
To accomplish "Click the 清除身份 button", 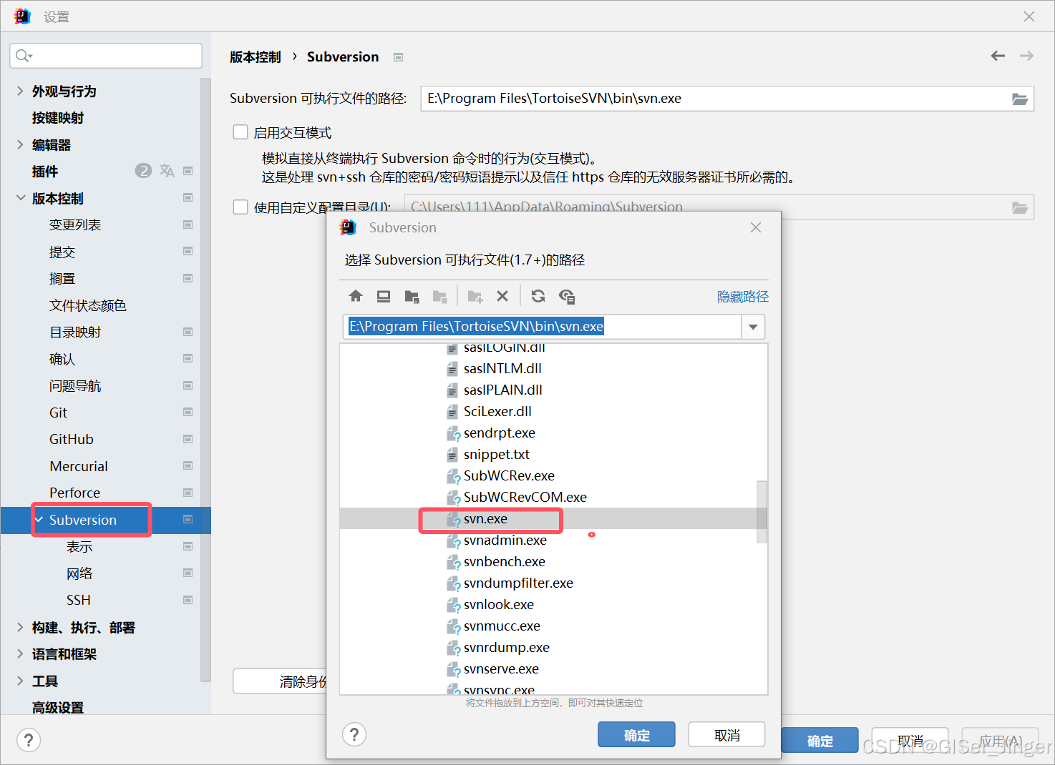I will 281,681.
